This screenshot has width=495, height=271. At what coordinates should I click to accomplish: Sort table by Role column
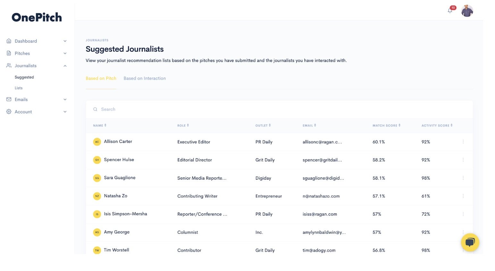pyautogui.click(x=183, y=126)
